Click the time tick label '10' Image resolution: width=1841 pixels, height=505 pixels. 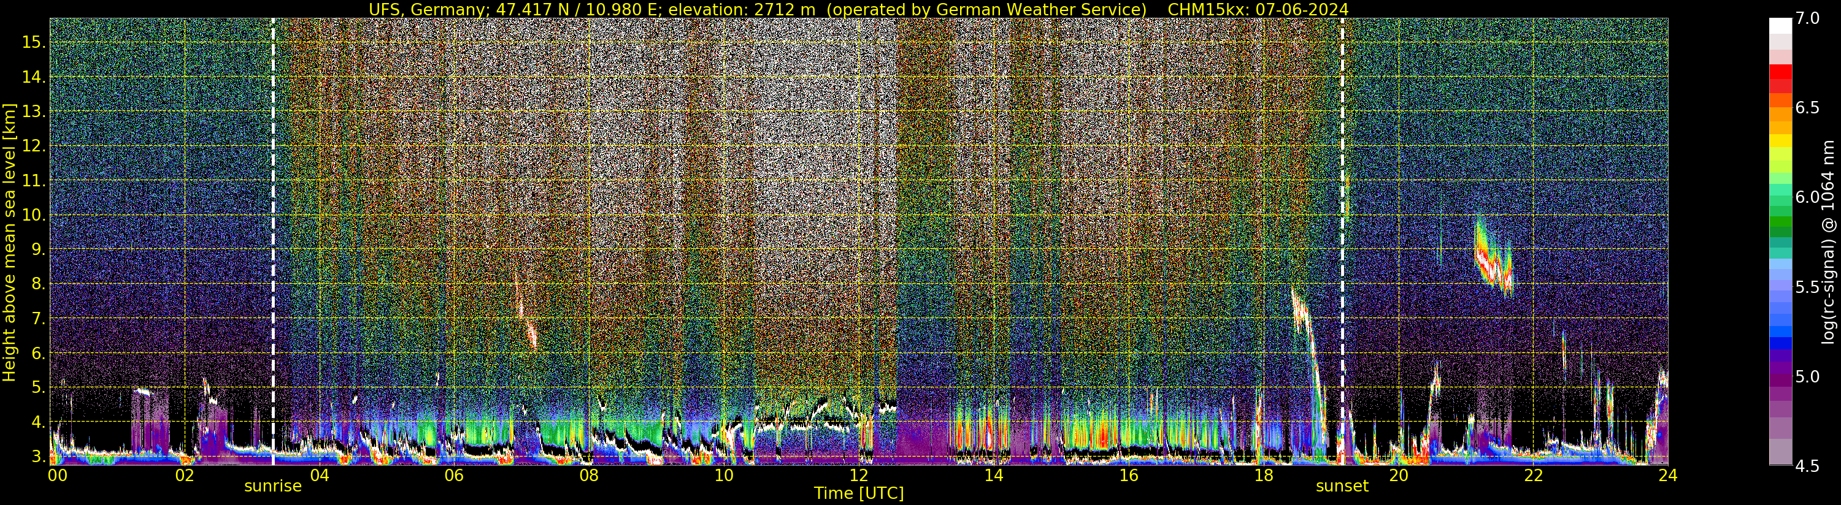click(724, 475)
